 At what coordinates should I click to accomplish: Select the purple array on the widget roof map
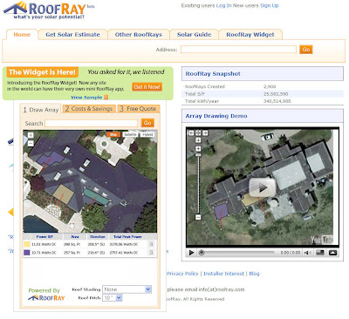51,159
